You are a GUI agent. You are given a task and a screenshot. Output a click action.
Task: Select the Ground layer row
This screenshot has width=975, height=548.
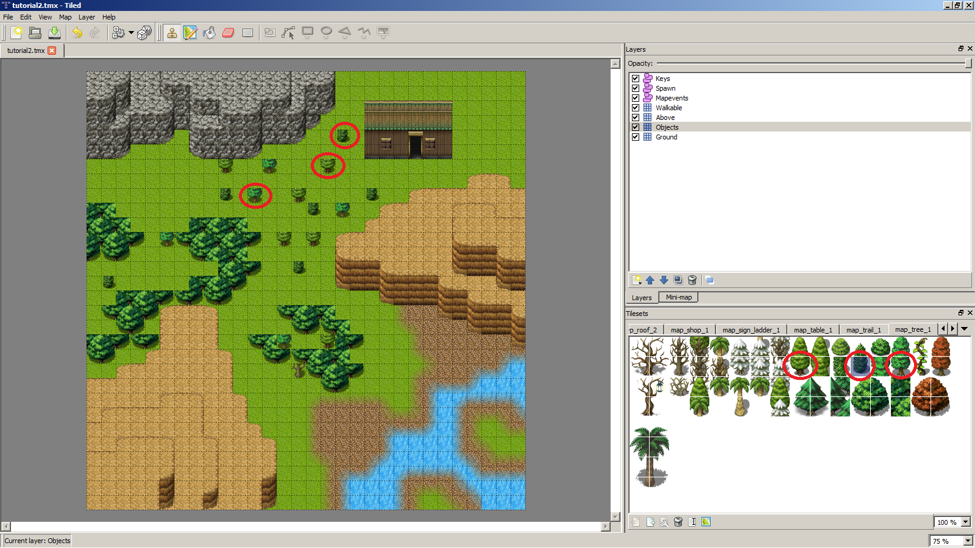click(x=800, y=137)
